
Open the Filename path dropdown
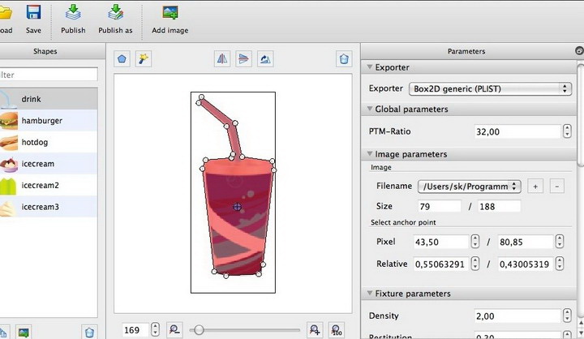[469, 187]
